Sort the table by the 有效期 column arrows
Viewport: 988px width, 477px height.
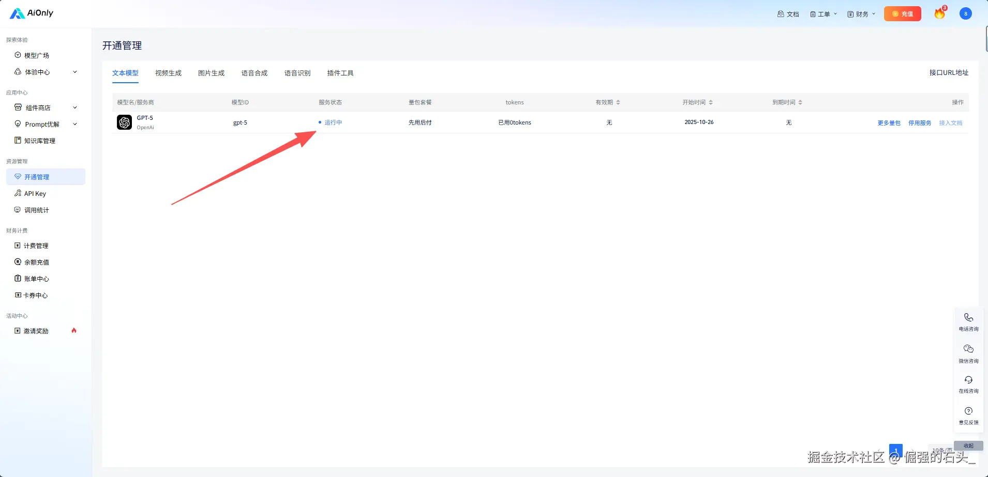[618, 102]
